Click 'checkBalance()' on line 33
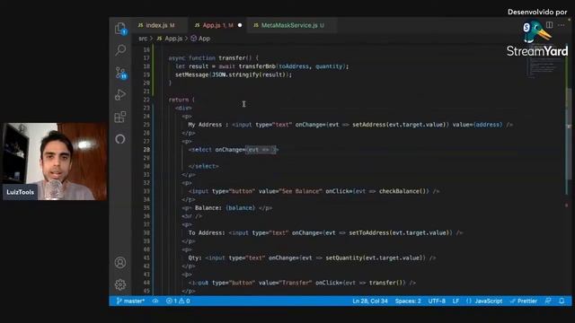Screen dimensions: 575x323 click(403, 191)
